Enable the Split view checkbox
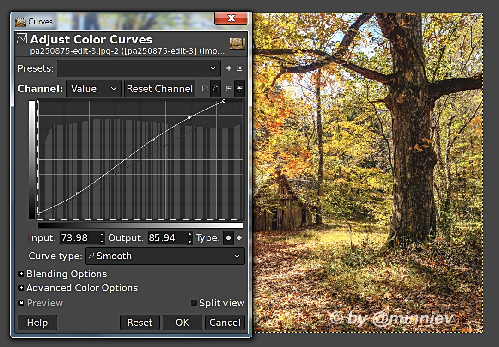Image resolution: width=499 pixels, height=347 pixels. (194, 304)
